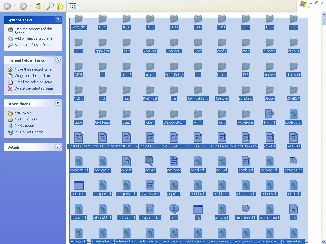Select the 12520437.cpx file

[126, 141]
